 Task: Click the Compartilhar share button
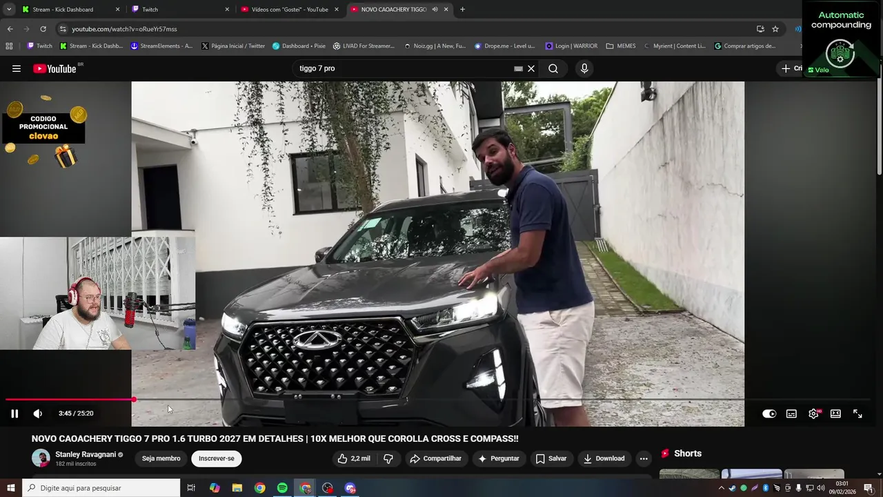(435, 458)
